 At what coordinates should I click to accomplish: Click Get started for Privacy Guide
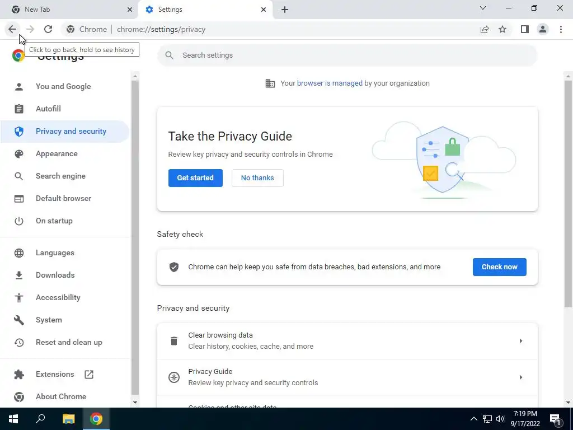(x=195, y=178)
